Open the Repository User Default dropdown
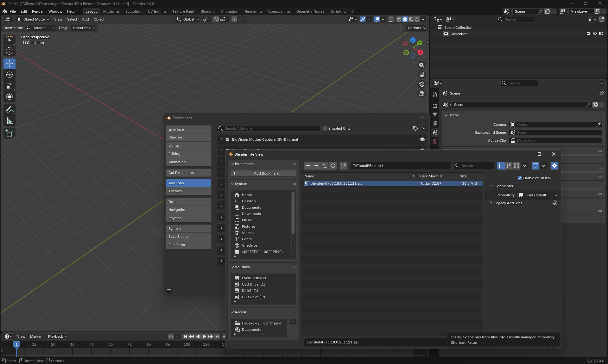This screenshot has width=608, height=364. pos(538,195)
